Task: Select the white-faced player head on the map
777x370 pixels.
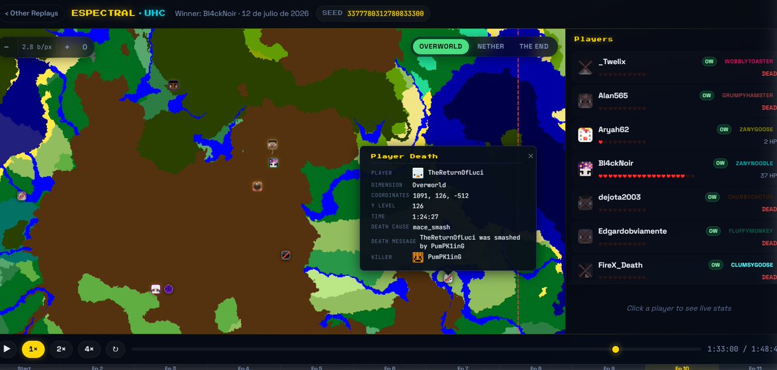Action: click(x=156, y=289)
